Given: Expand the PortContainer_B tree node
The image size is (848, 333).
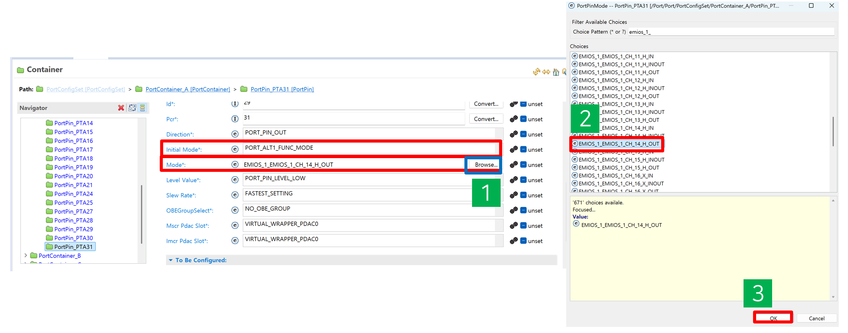Looking at the screenshot, I should click(26, 256).
